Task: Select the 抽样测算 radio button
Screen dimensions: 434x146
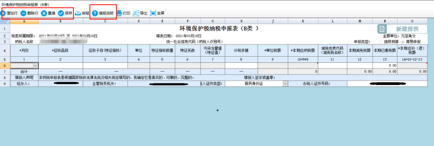Action: tap(381, 42)
